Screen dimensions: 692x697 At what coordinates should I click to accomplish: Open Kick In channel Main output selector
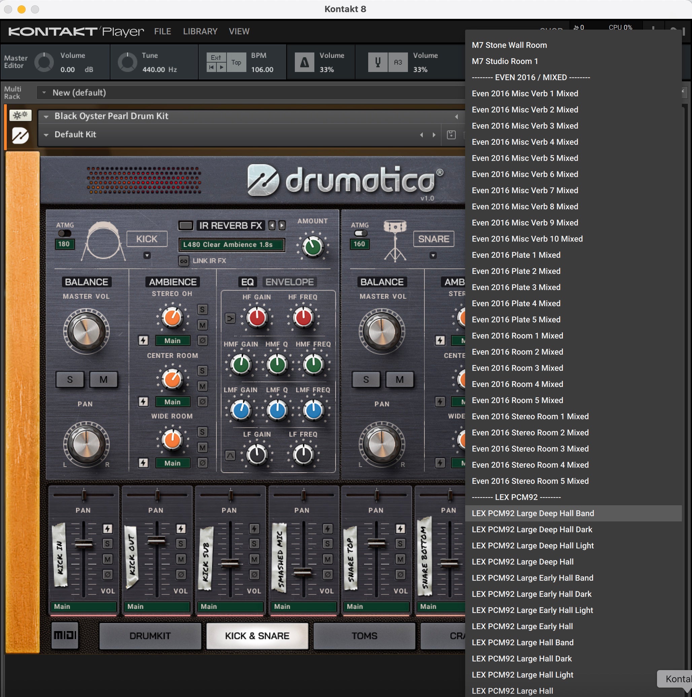tap(84, 607)
